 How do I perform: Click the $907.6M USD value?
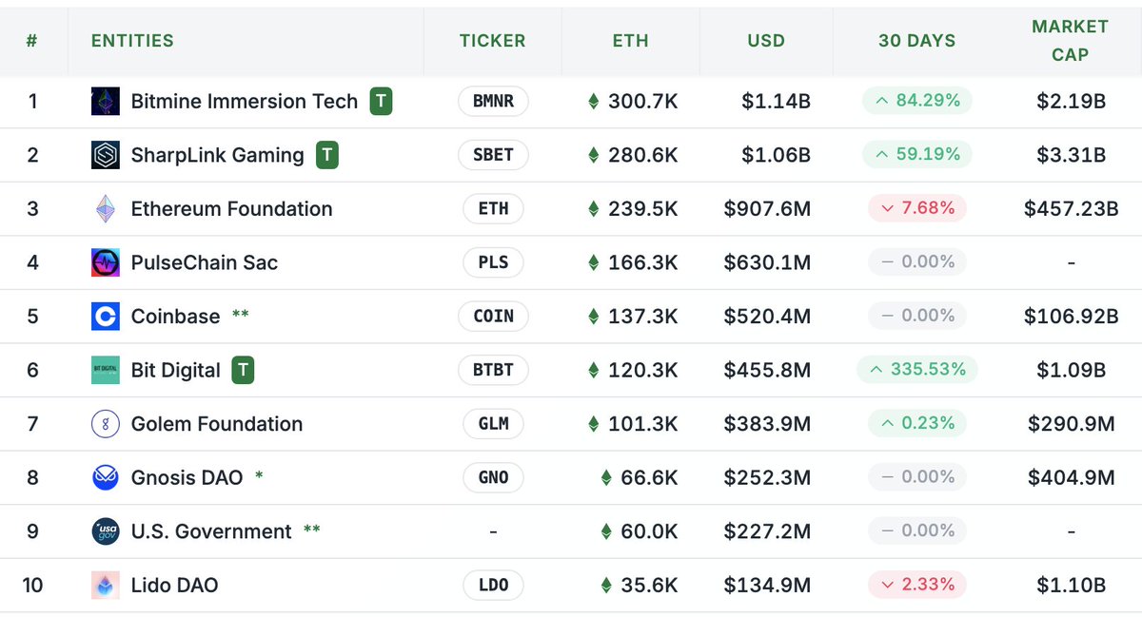(767, 209)
